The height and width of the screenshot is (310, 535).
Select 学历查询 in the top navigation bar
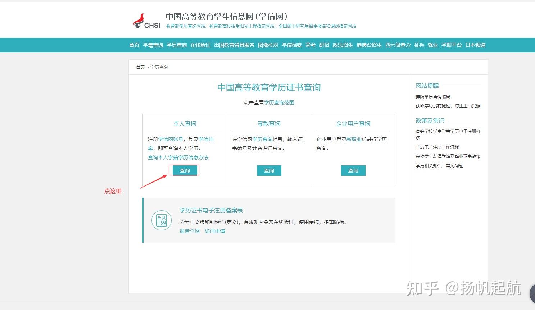point(177,45)
